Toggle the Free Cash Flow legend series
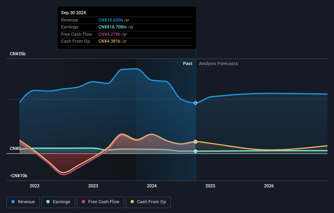Screen dimensions: 334x213 (x=100, y=202)
